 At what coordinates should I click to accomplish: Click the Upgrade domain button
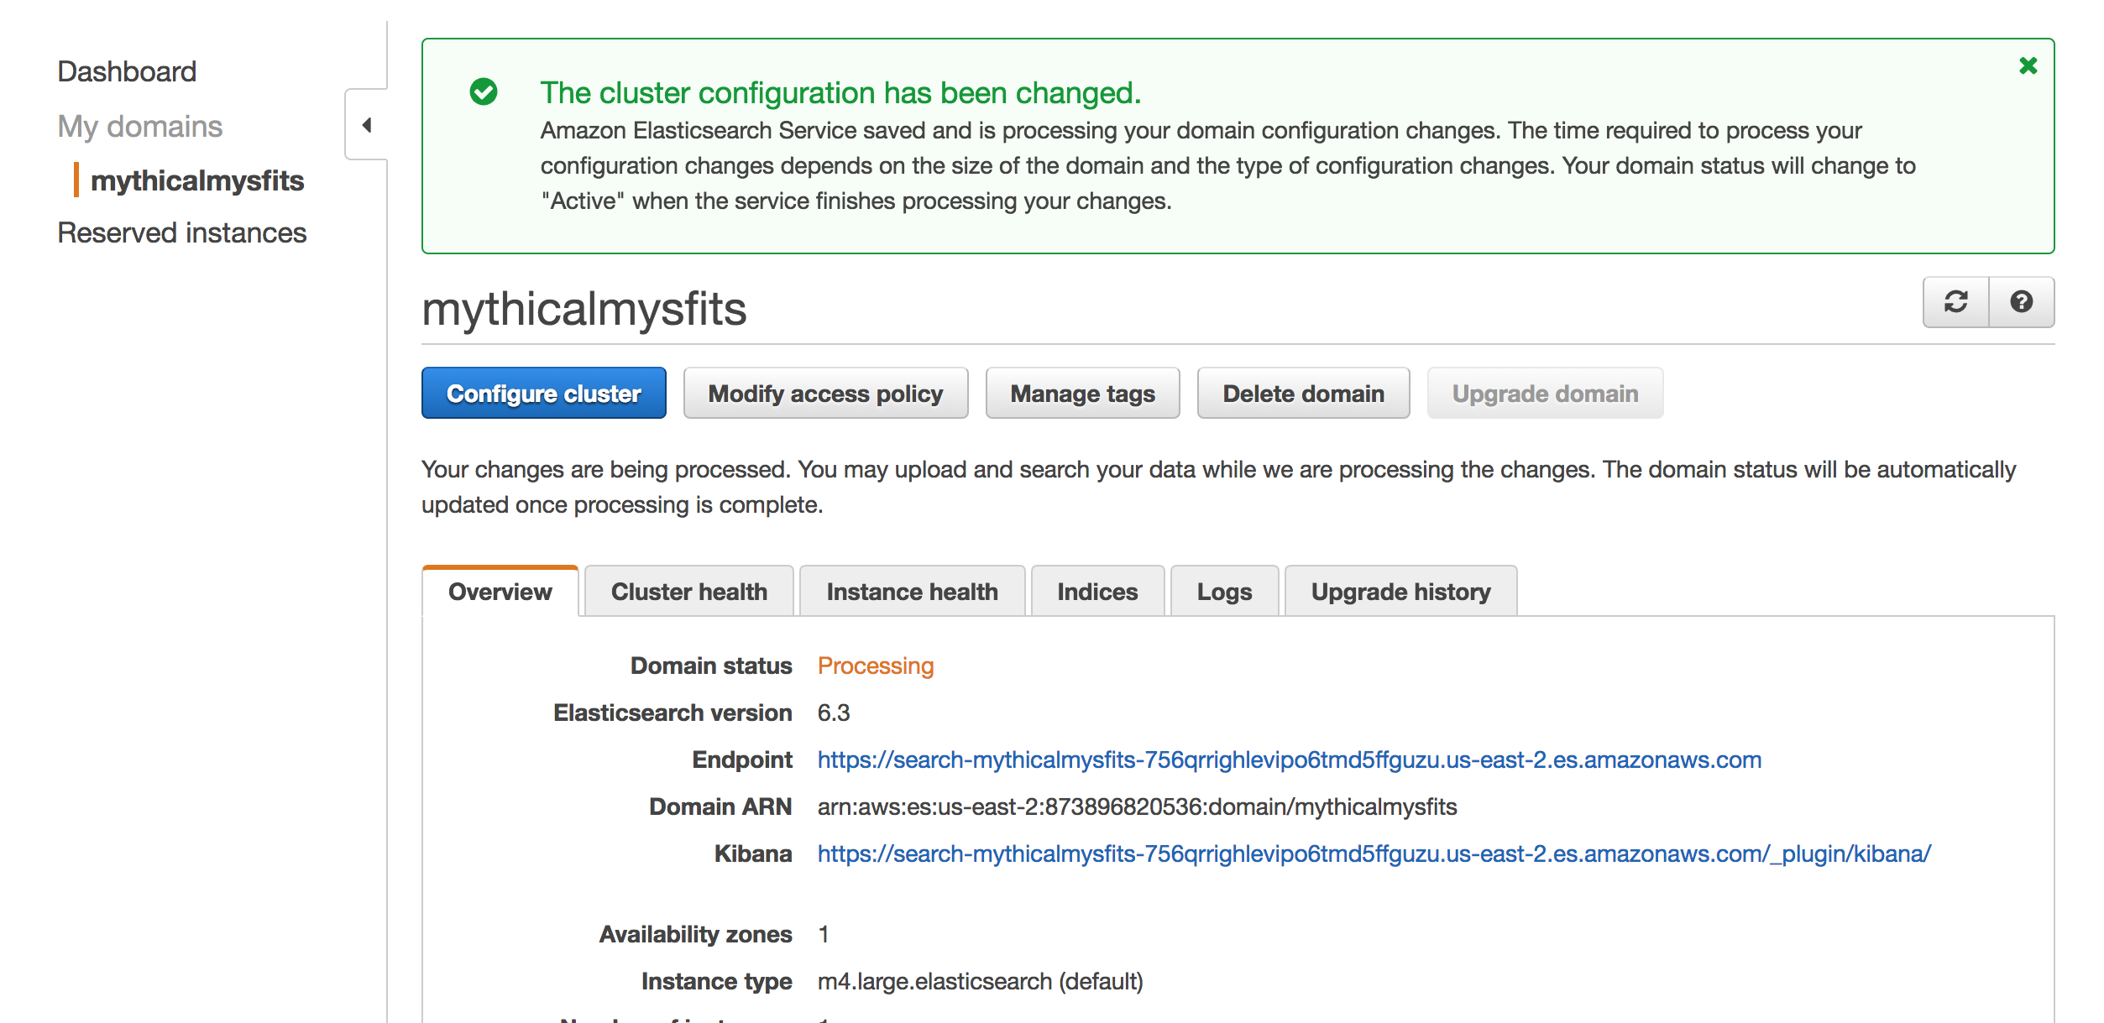(1545, 393)
